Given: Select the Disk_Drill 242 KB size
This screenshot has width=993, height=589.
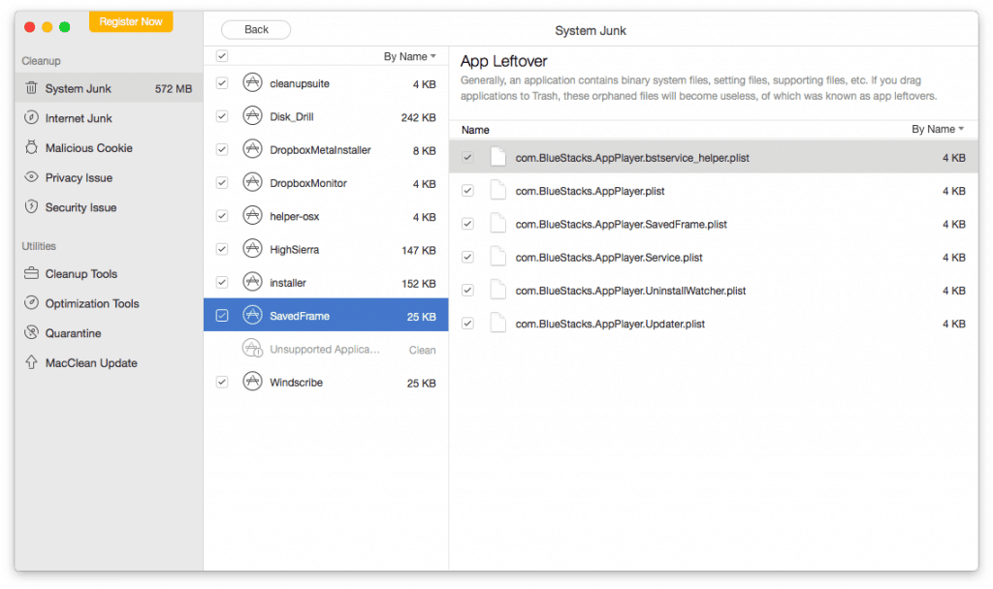Looking at the screenshot, I should [418, 117].
